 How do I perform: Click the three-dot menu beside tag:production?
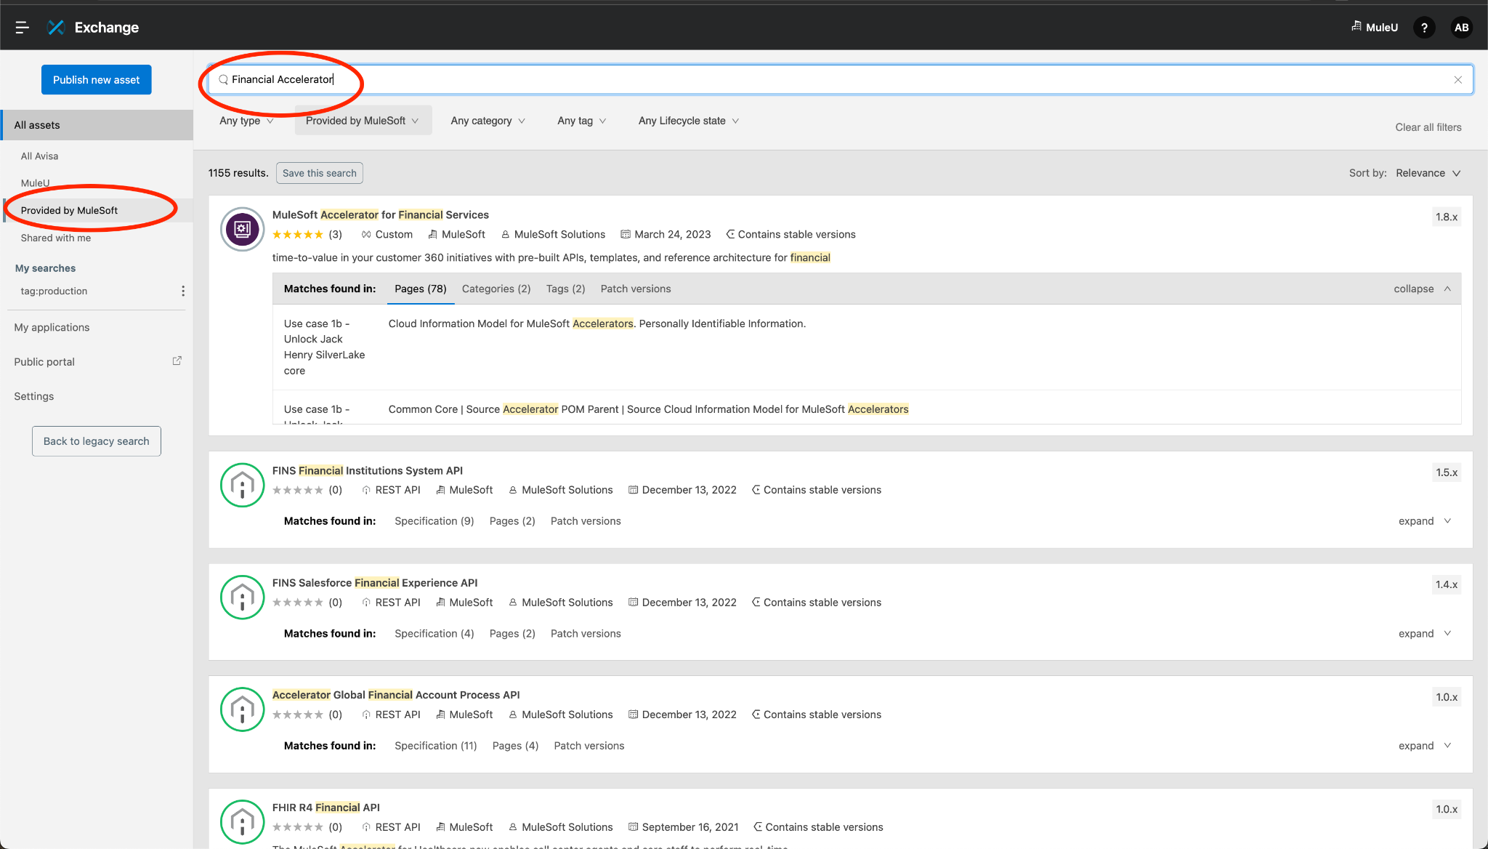pyautogui.click(x=183, y=291)
